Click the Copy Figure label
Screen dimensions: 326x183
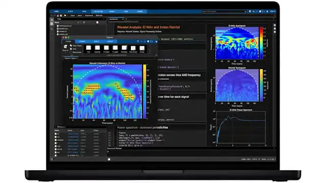77,45
